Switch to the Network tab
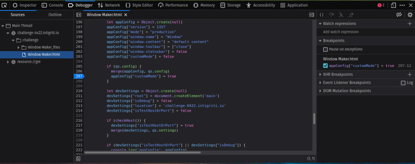415x164 pixels. (109, 5)
